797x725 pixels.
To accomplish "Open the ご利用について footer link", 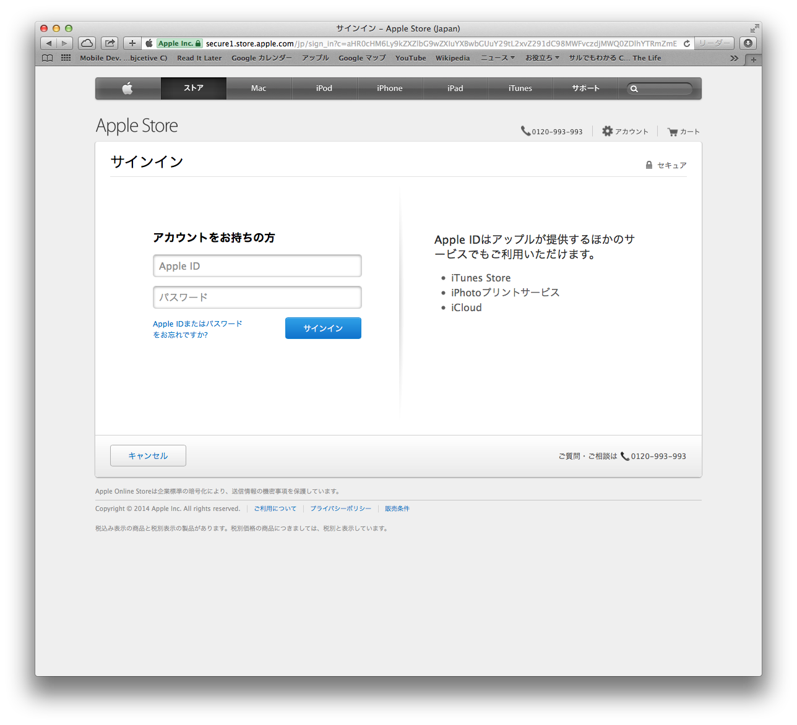I will [x=275, y=508].
